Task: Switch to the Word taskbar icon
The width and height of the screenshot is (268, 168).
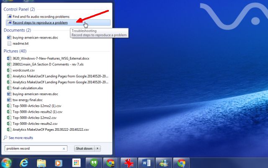Action: [146, 163]
